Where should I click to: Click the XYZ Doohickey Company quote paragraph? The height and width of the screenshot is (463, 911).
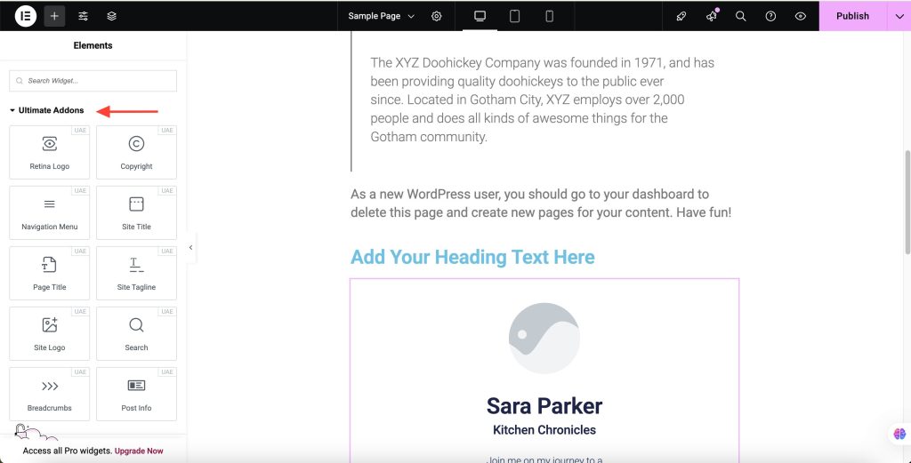point(543,100)
